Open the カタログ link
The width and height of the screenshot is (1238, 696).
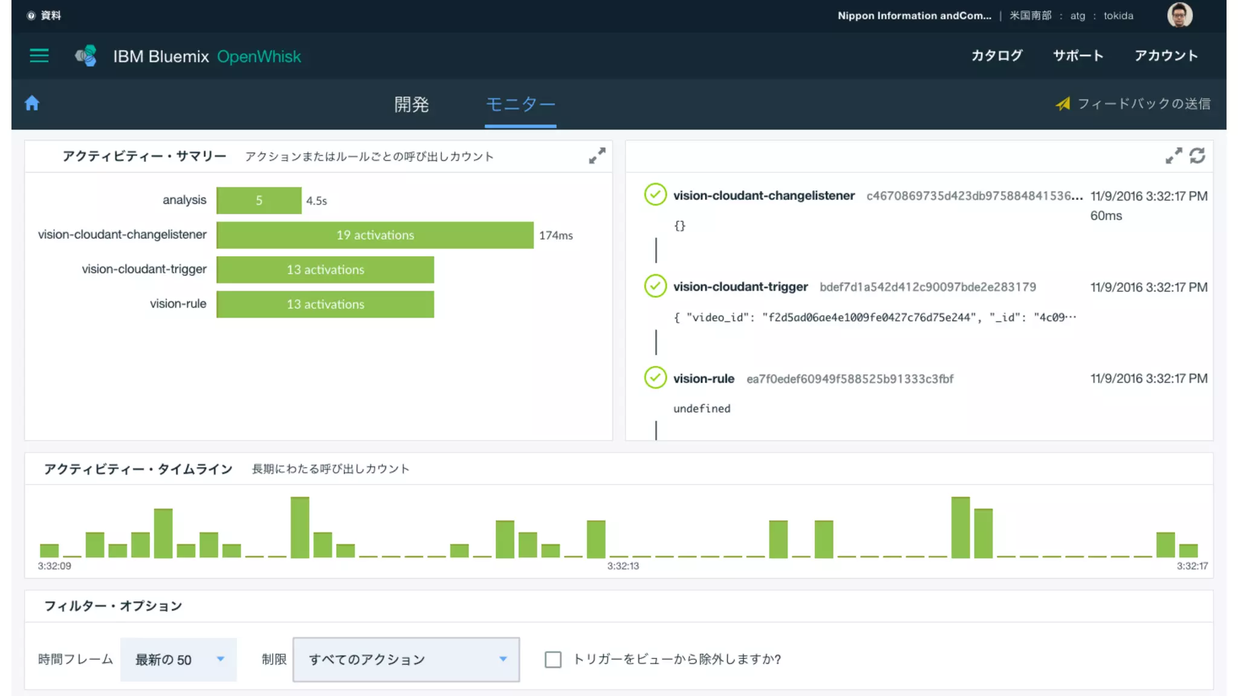[996, 56]
